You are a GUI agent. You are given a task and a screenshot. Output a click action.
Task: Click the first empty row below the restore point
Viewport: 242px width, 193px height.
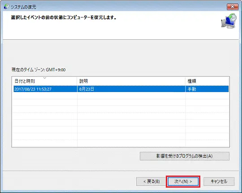pos(121,96)
